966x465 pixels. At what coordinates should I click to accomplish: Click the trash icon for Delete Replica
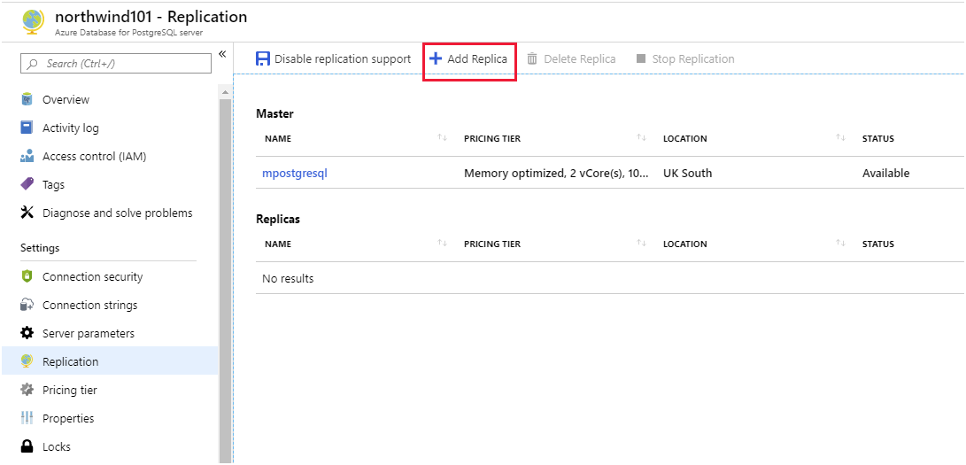(532, 58)
